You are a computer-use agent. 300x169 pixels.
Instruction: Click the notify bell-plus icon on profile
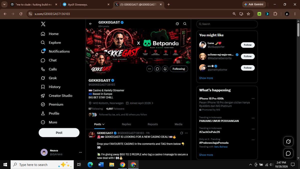pyautogui.click(x=165, y=69)
